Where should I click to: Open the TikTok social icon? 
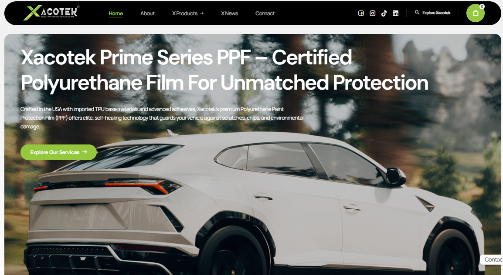384,13
